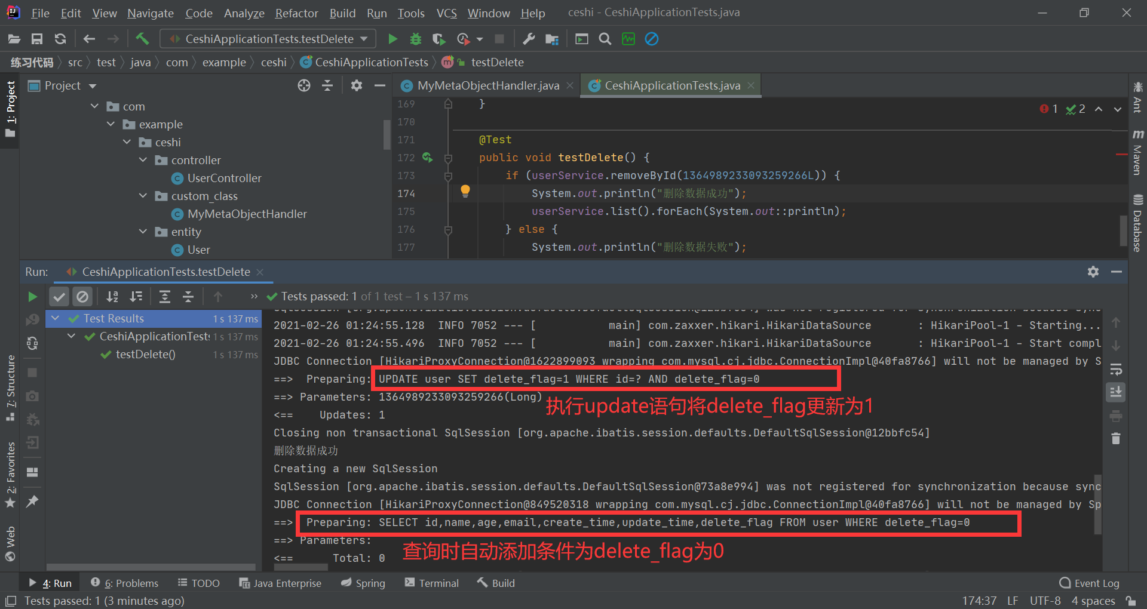Toggle the blue circle-slash toolbar icon

652,39
